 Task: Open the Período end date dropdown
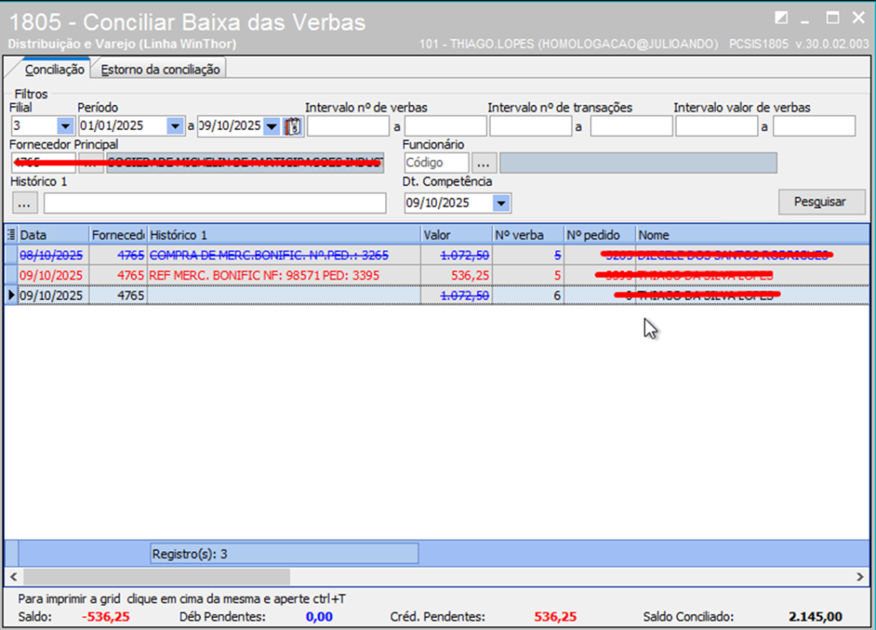(272, 127)
